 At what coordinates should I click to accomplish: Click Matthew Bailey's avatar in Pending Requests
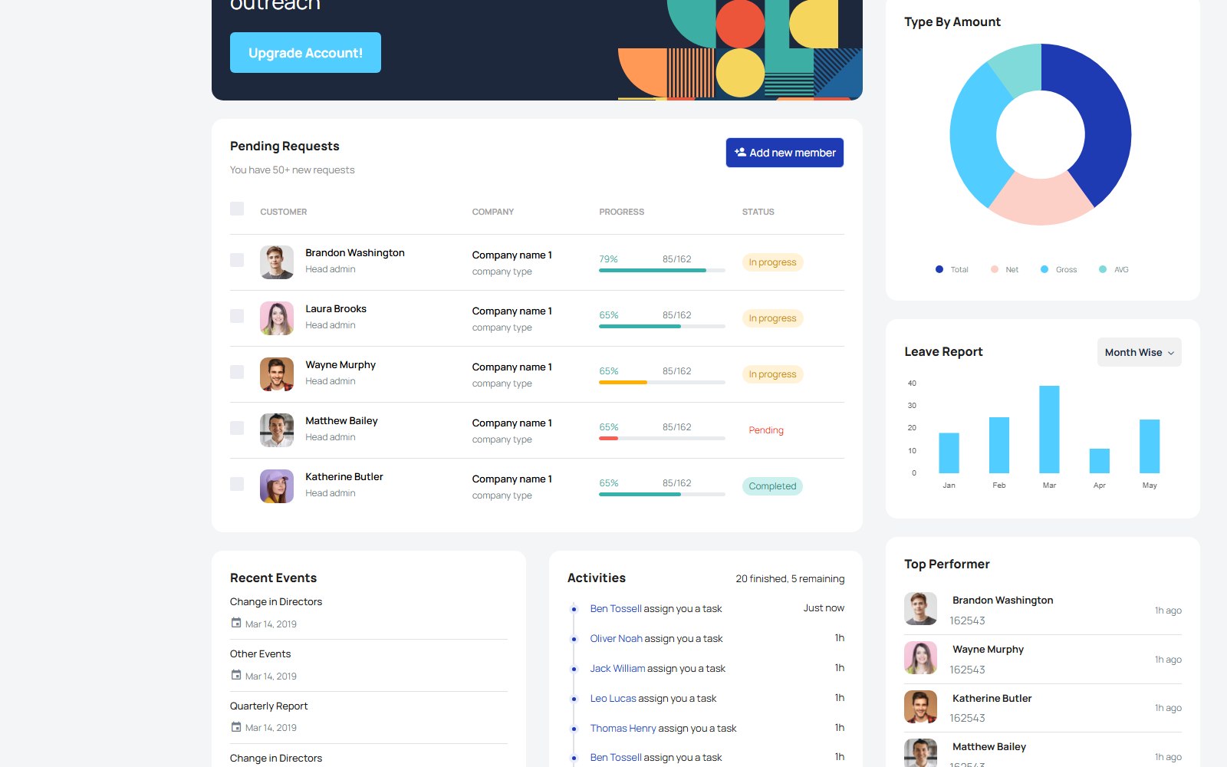point(277,430)
